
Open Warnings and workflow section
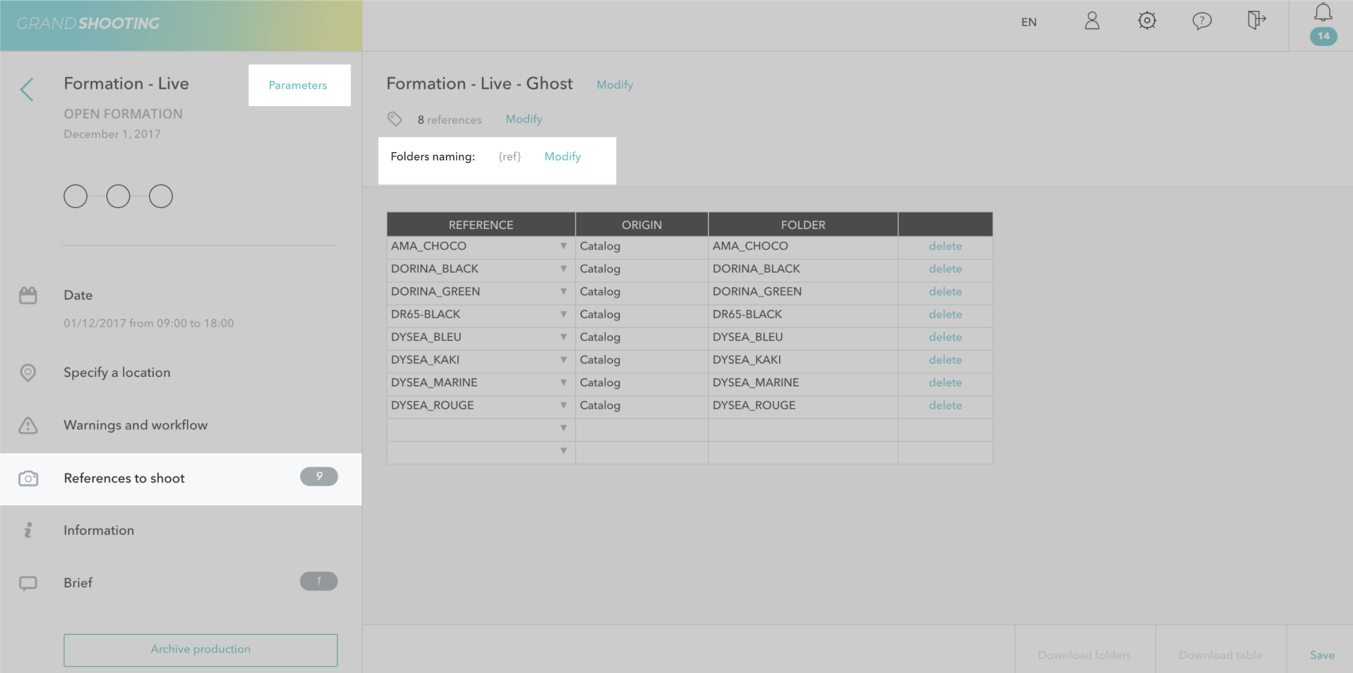135,425
